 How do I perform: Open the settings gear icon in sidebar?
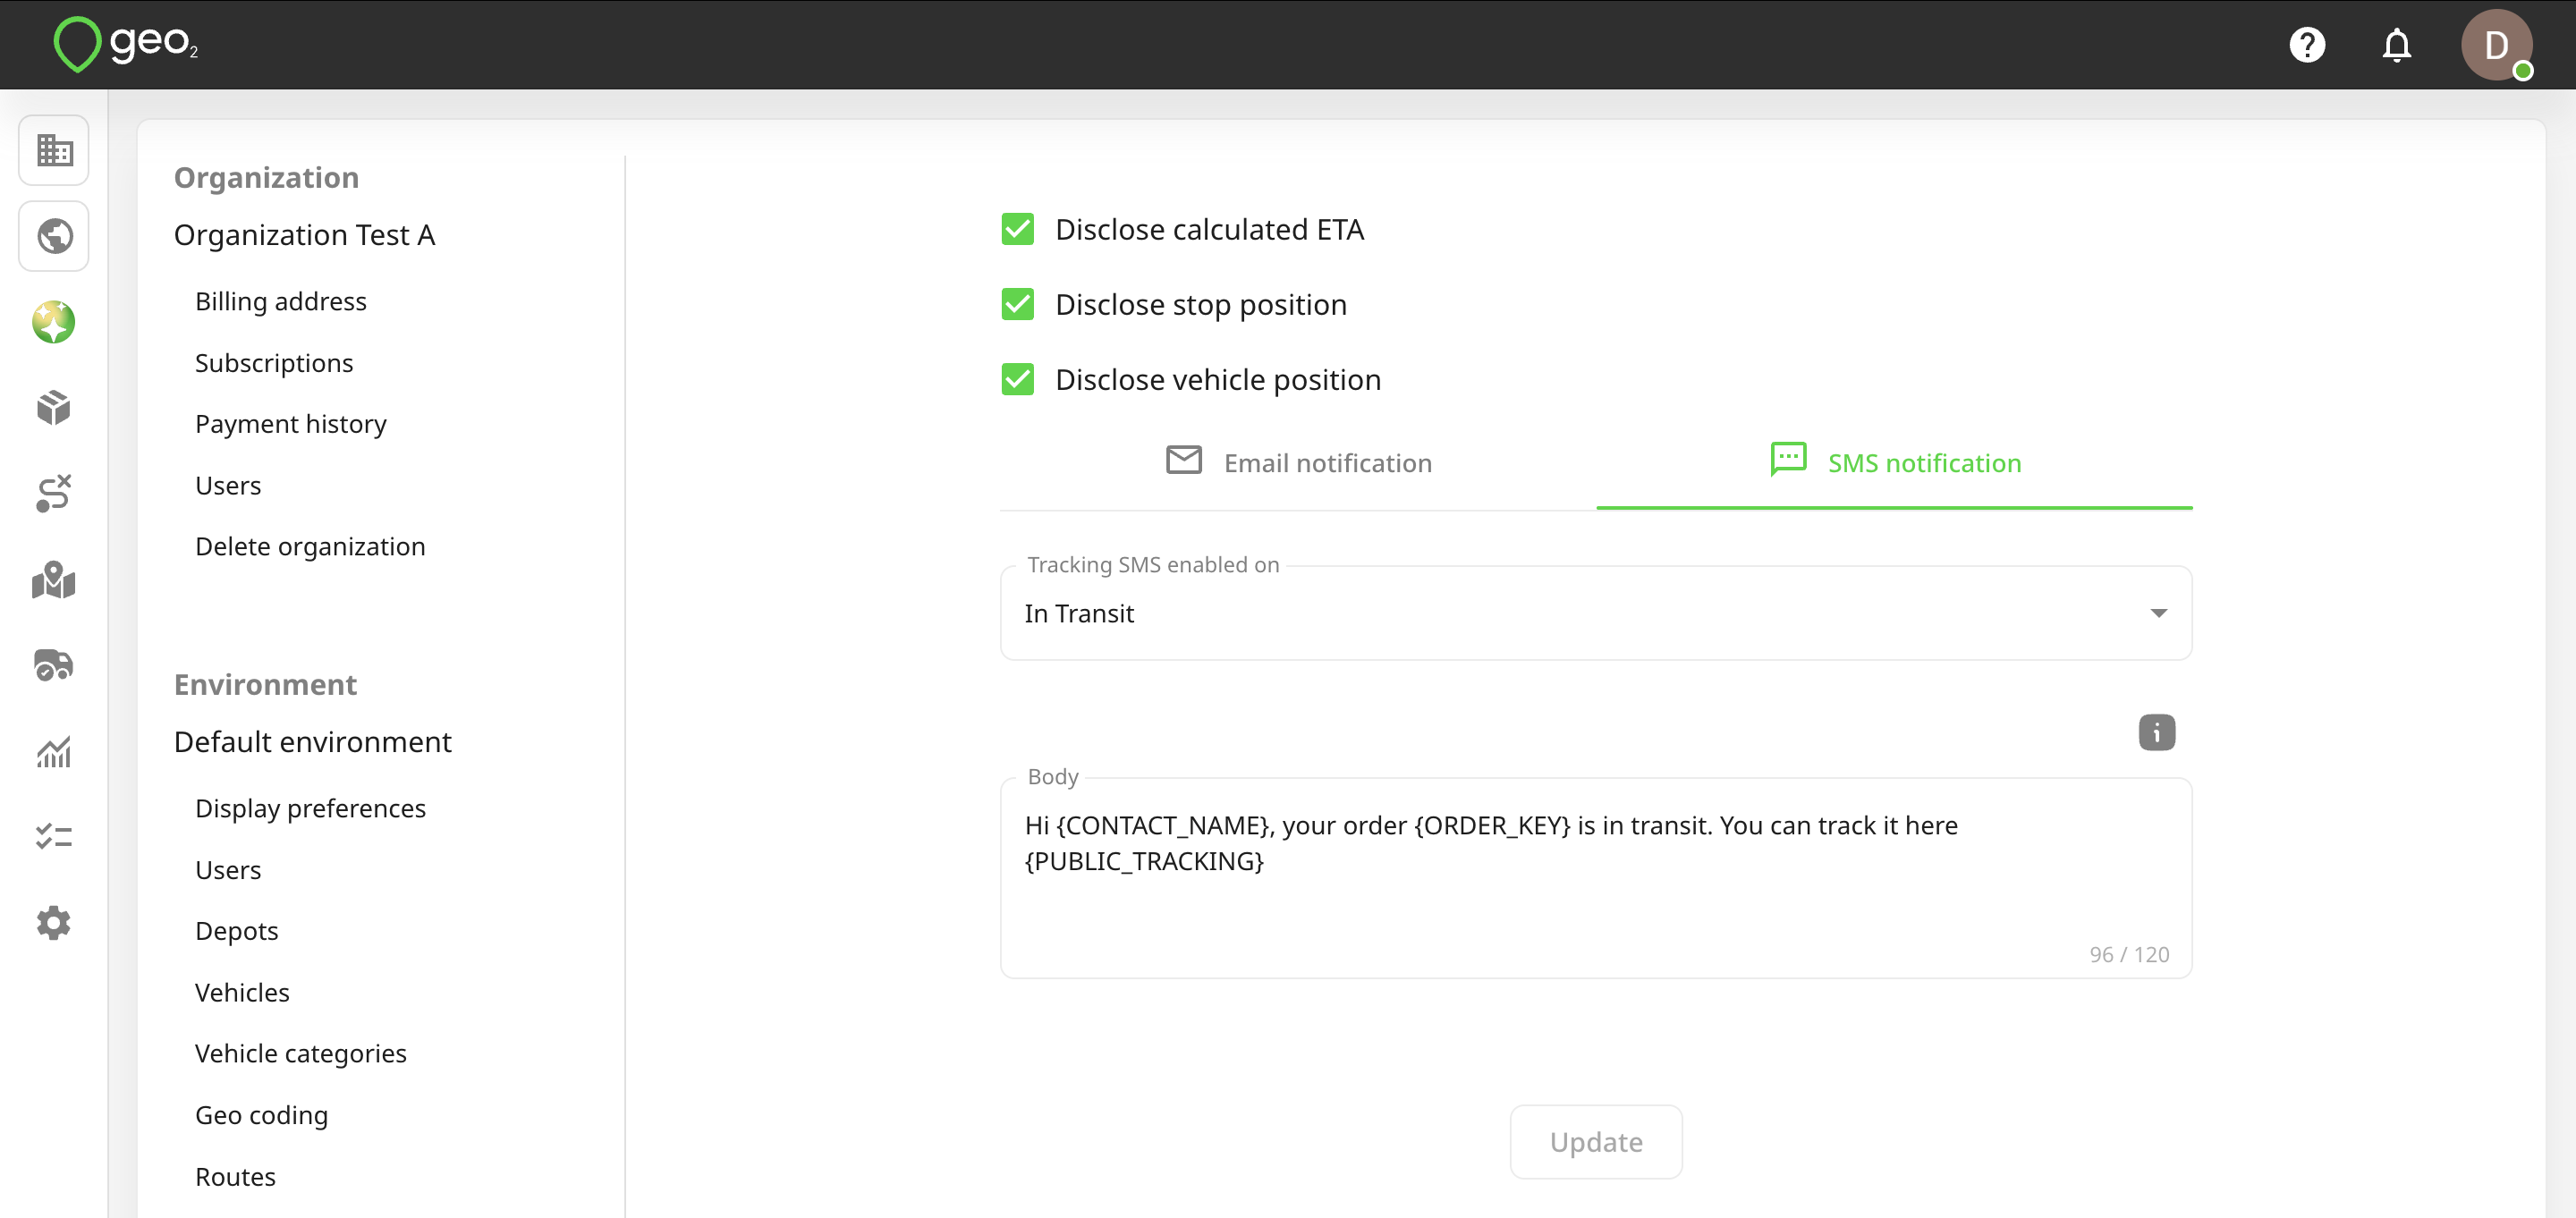[54, 922]
